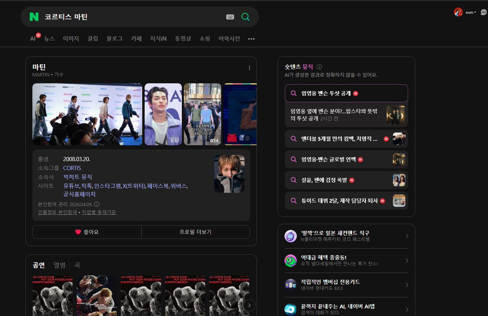
Task: Open the 마틴 profile card options menu
Action: 249,68
